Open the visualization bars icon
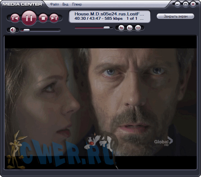The height and width of the screenshot is (177, 201). coord(130,28)
